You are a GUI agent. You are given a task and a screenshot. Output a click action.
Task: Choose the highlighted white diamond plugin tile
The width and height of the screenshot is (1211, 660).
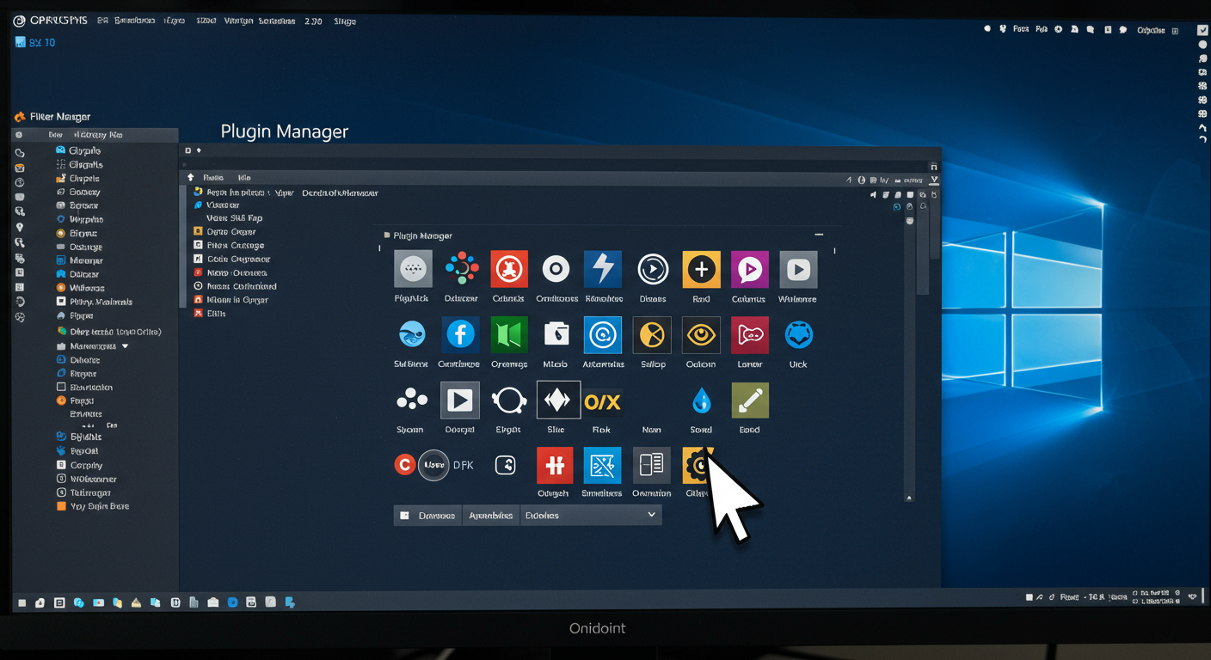[x=557, y=400]
